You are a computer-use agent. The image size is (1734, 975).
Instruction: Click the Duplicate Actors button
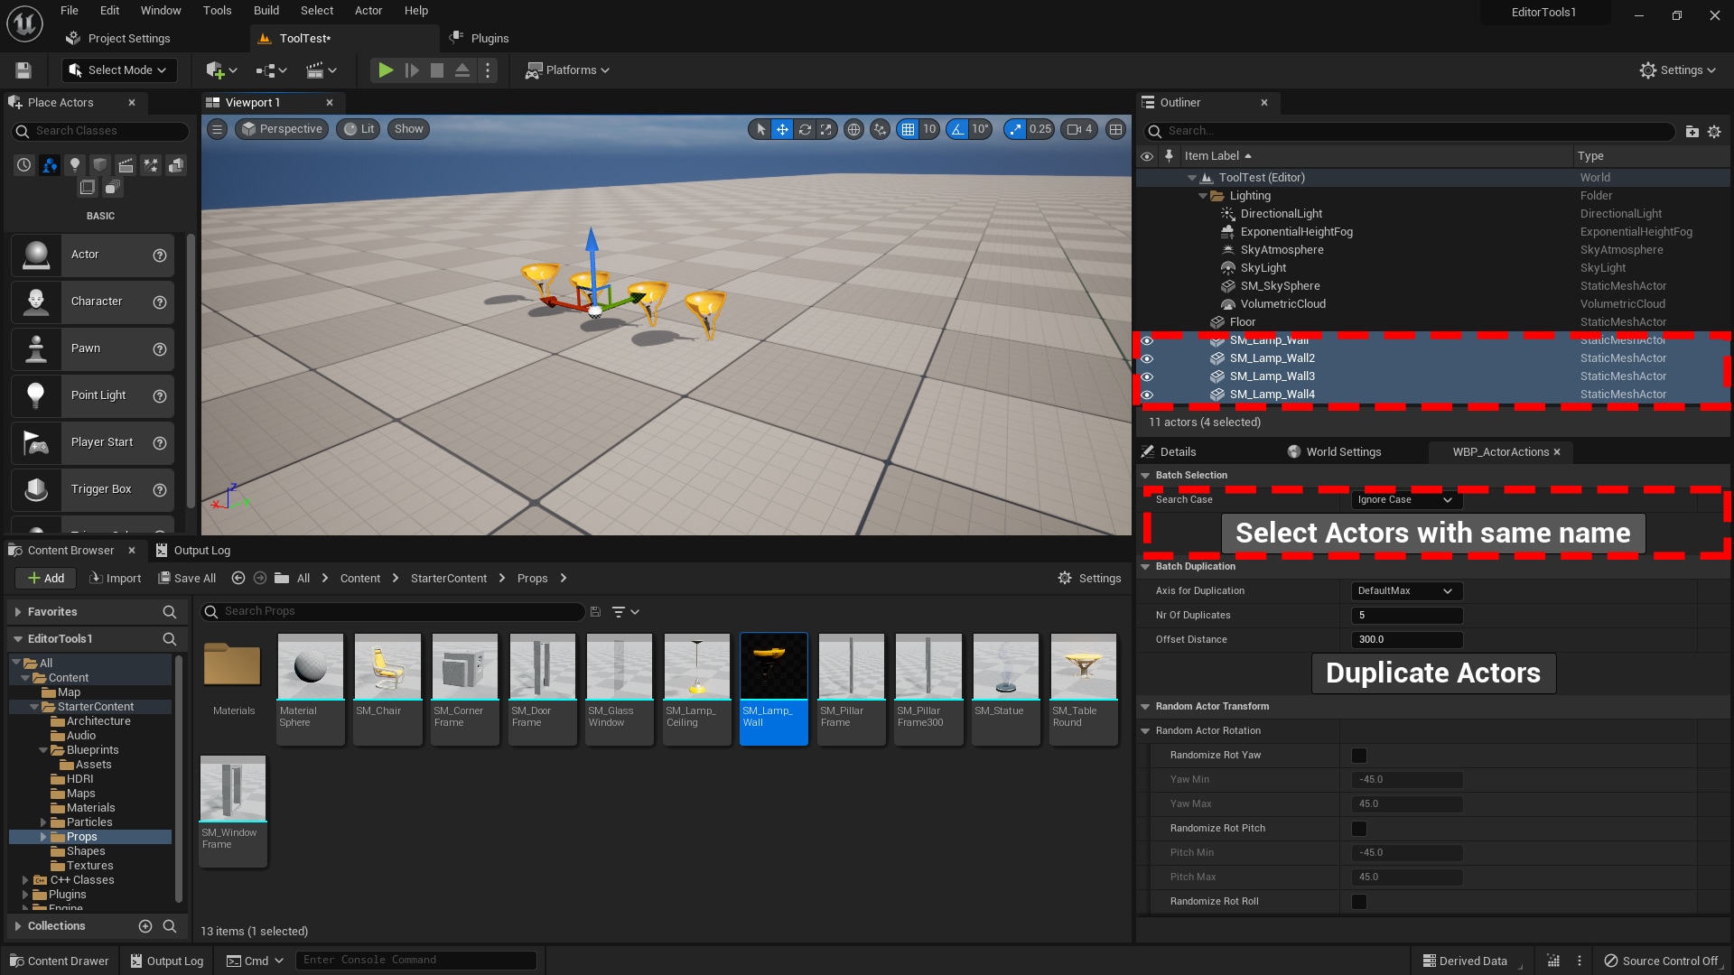click(x=1432, y=673)
